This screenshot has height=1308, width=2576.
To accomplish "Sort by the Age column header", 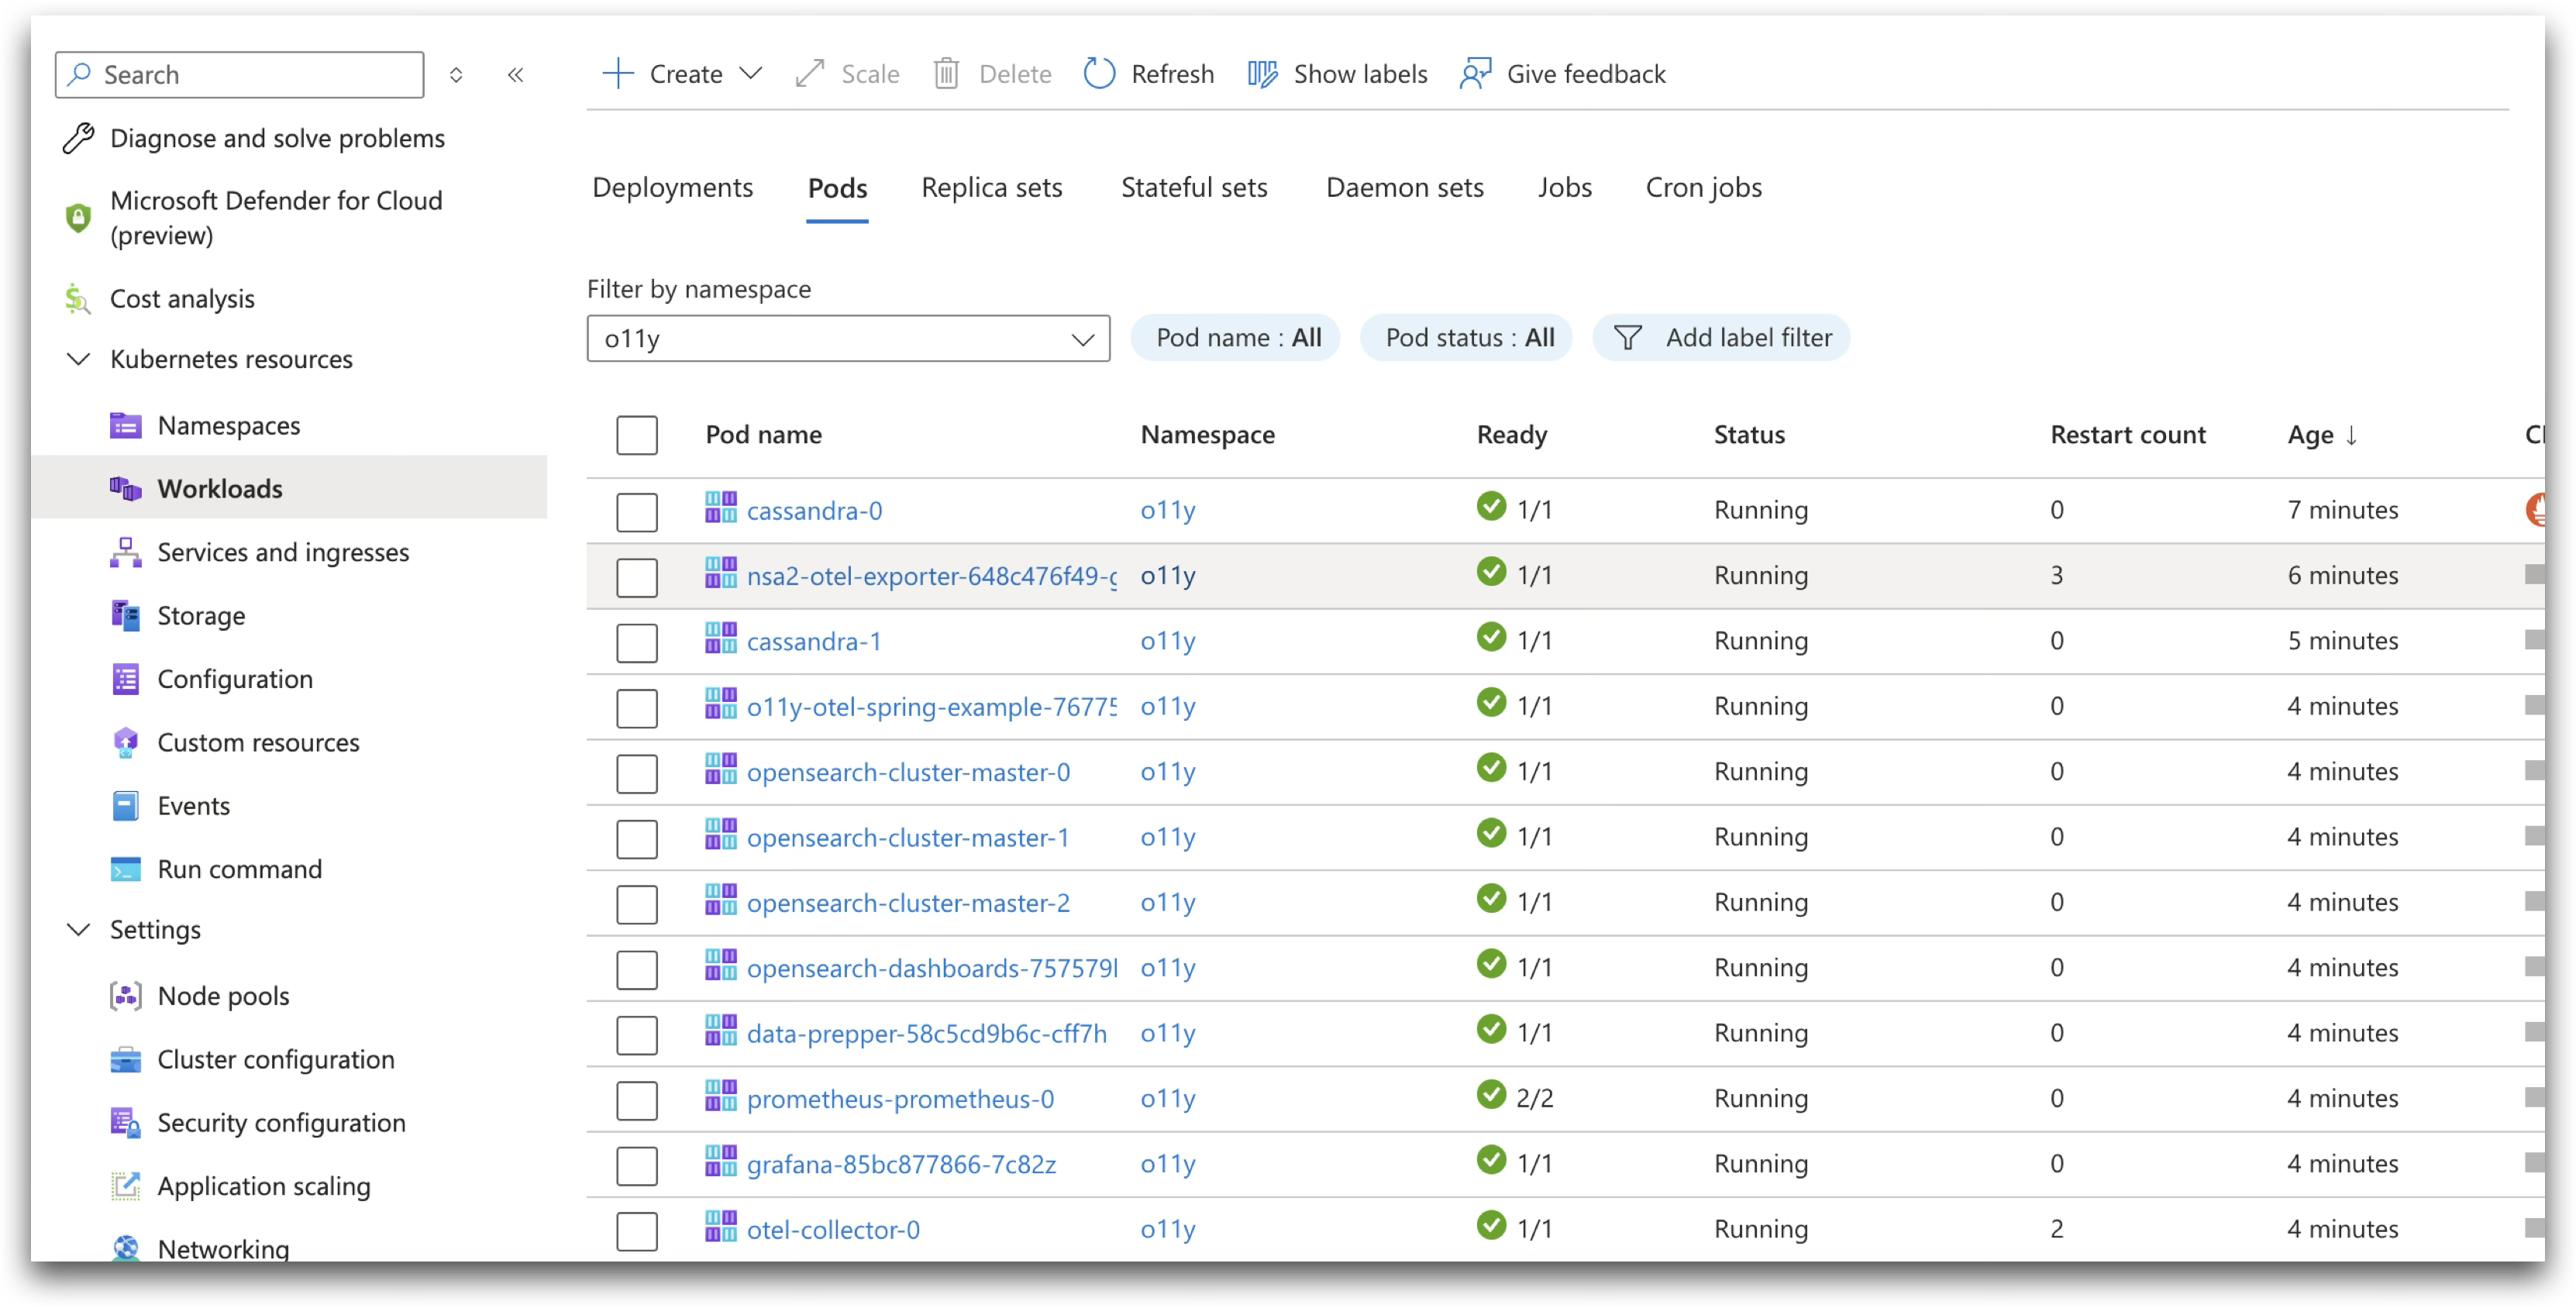I will (2321, 435).
